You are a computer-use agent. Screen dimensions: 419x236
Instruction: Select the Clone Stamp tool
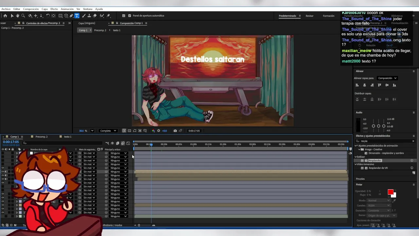[89, 16]
